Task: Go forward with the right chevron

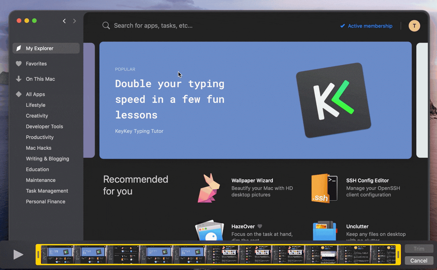Action: click(74, 21)
